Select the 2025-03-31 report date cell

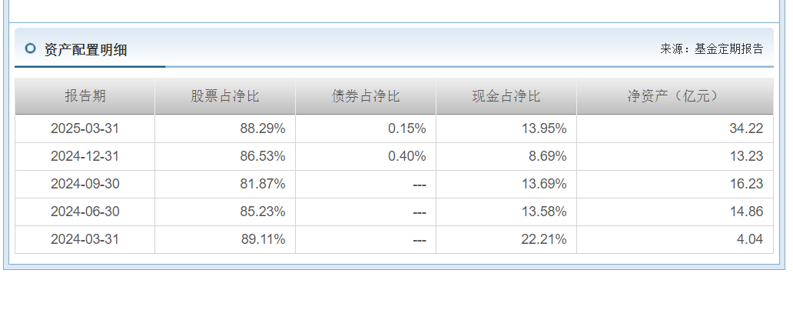tap(85, 128)
